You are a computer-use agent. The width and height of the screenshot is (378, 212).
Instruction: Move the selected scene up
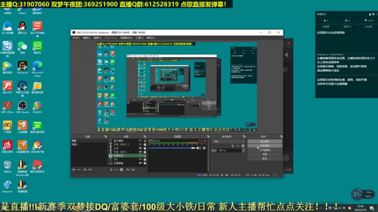pyautogui.click(x=85, y=170)
